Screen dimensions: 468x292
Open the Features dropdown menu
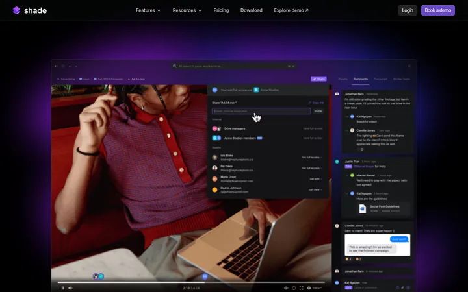pos(148,10)
